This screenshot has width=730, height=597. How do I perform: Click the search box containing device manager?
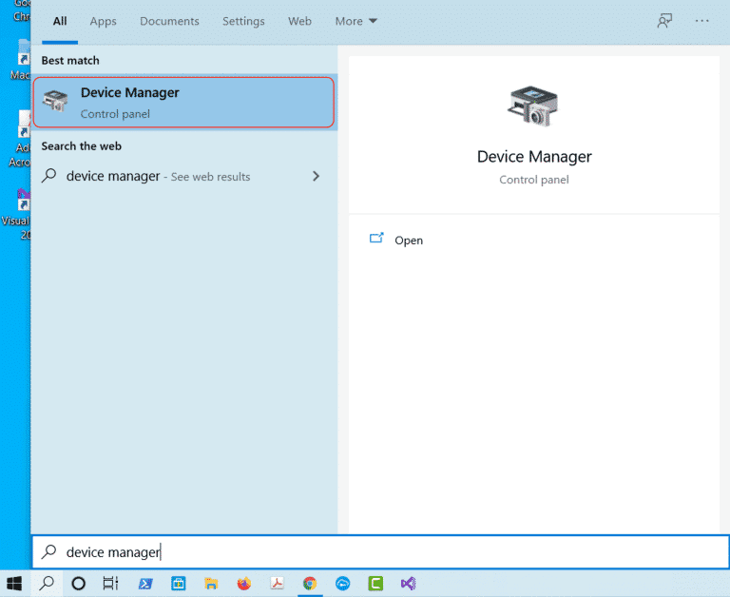tap(380, 552)
